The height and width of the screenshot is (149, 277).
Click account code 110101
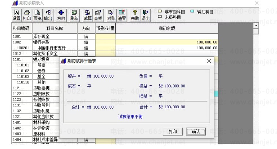click(23, 65)
